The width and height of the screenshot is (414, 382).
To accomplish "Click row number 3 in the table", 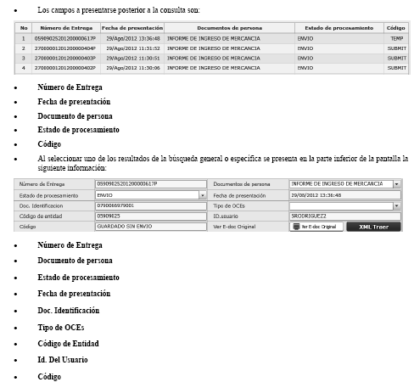I will coord(24,59).
